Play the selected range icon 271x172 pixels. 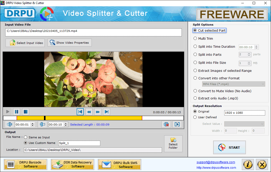coord(177,124)
